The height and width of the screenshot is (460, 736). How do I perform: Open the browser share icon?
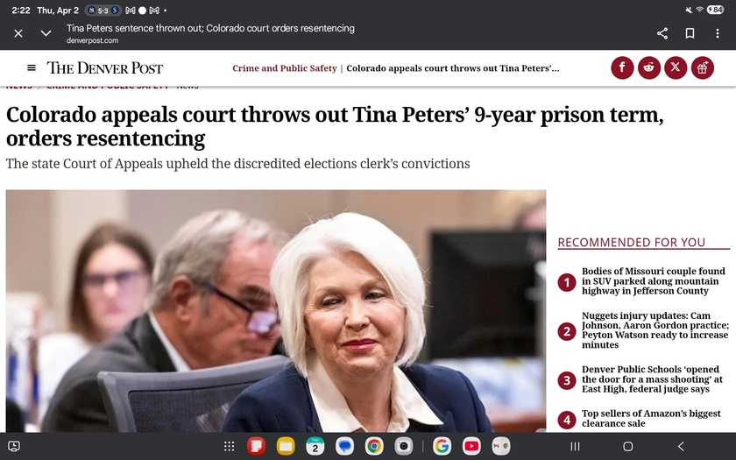coord(662,33)
